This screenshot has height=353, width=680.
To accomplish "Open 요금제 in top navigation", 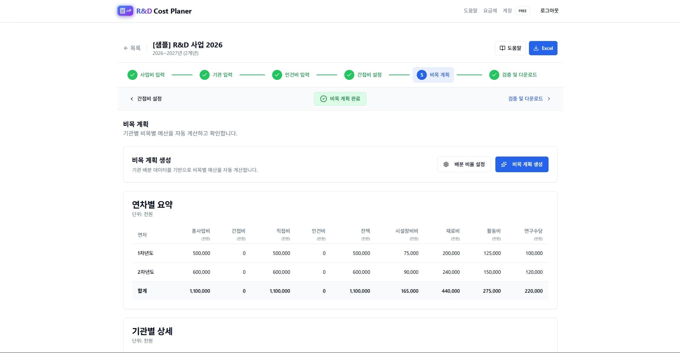I will pyautogui.click(x=490, y=11).
